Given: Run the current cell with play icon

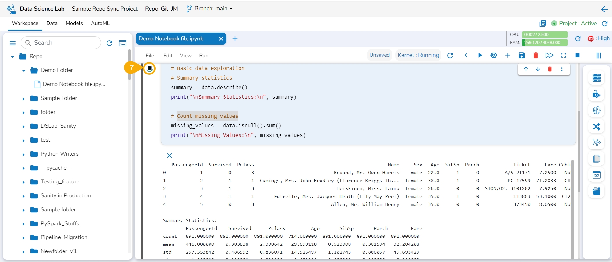Looking at the screenshot, I should (x=480, y=55).
